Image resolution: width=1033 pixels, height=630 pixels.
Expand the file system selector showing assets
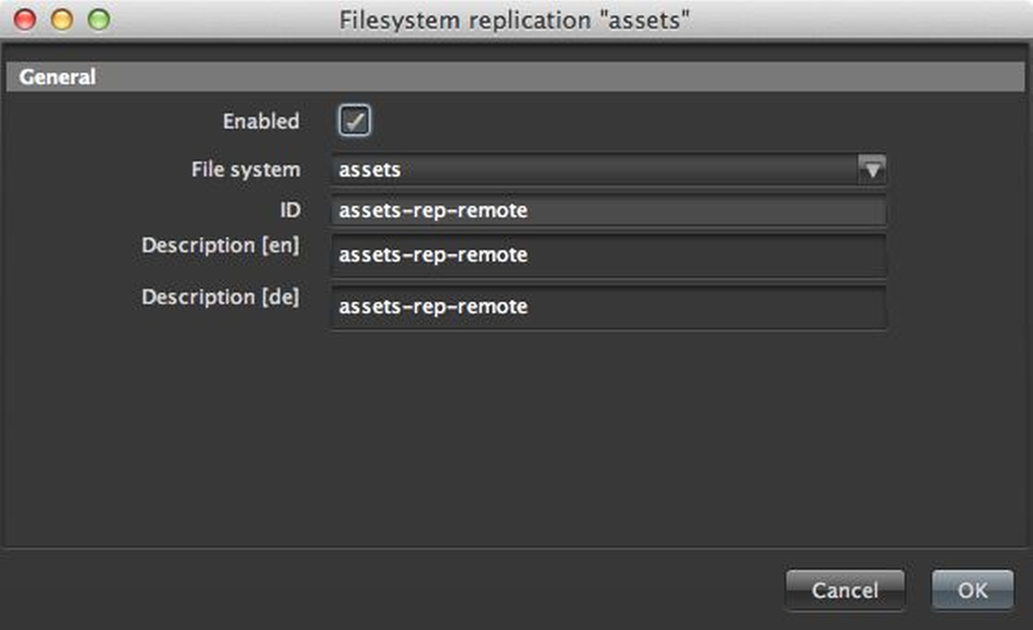tap(872, 169)
